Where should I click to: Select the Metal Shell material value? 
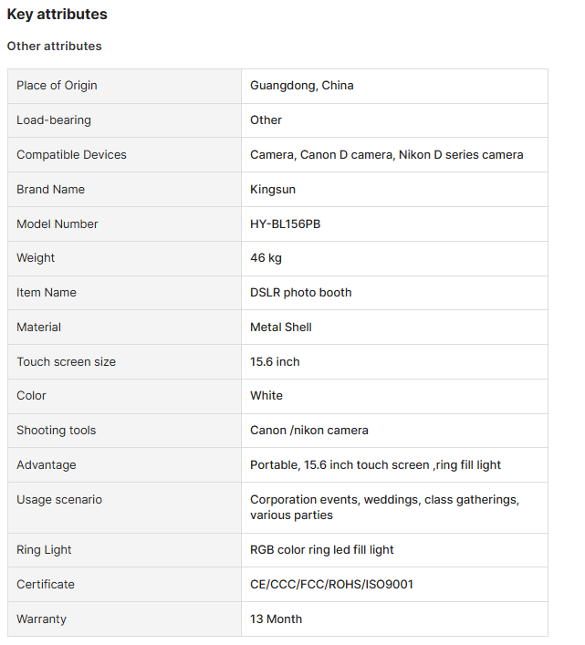280,327
